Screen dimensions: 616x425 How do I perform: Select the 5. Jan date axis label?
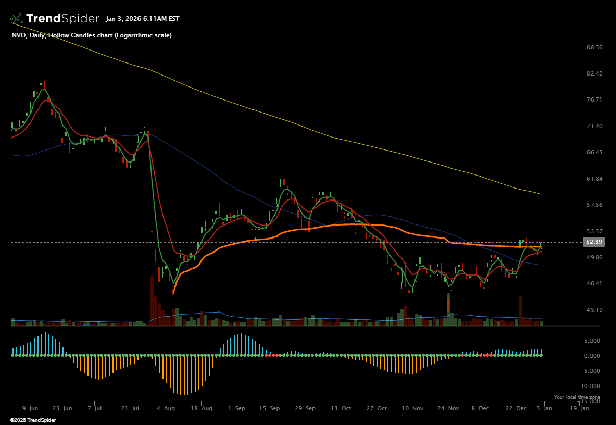click(x=544, y=409)
